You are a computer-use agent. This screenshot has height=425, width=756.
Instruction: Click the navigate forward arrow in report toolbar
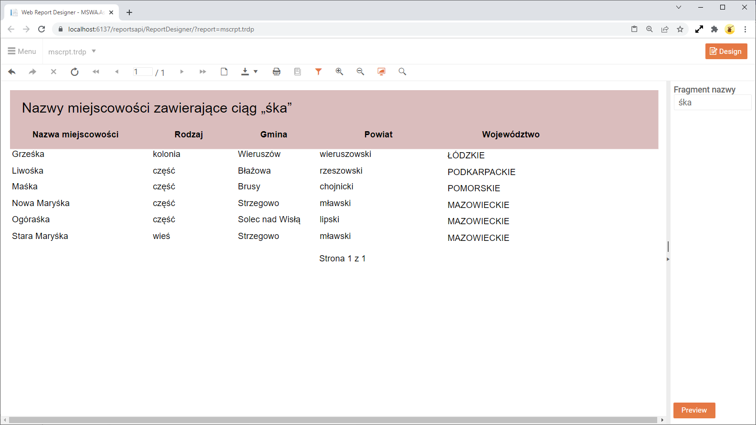click(32, 72)
